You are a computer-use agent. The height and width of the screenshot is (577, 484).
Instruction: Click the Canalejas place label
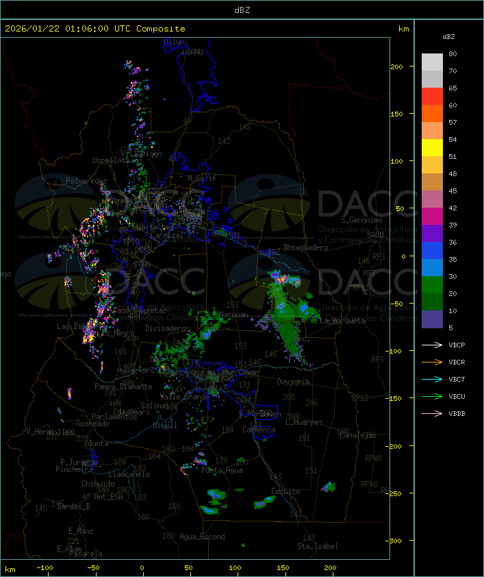[x=358, y=435]
